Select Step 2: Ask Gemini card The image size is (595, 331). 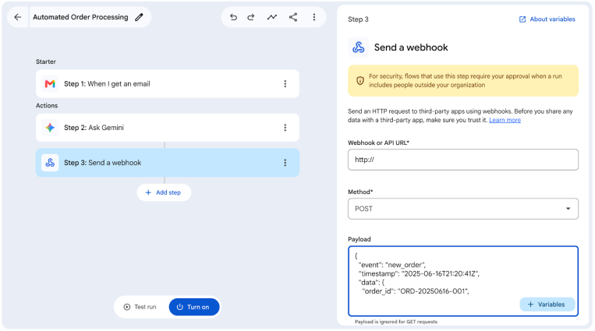coord(168,128)
